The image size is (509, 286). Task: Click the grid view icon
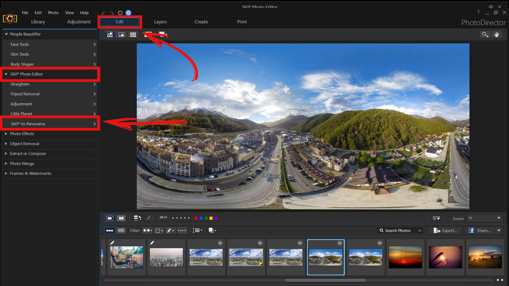[133, 34]
